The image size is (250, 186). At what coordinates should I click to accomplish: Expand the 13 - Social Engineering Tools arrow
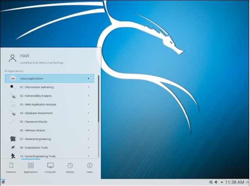click(89, 156)
